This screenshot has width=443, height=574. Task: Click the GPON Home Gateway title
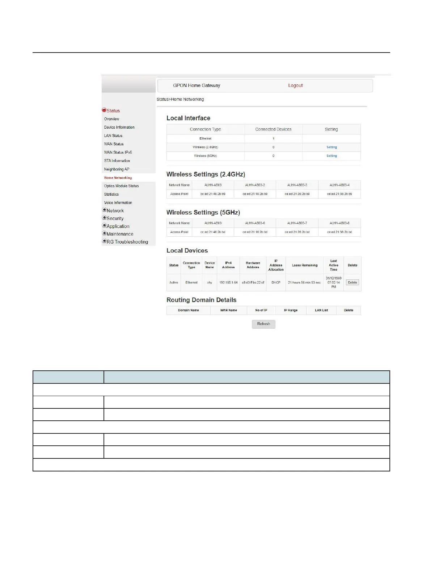pyautogui.click(x=197, y=86)
